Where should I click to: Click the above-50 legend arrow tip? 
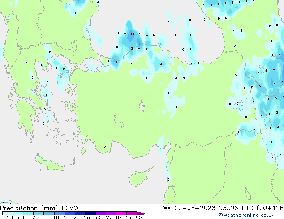point(142,213)
